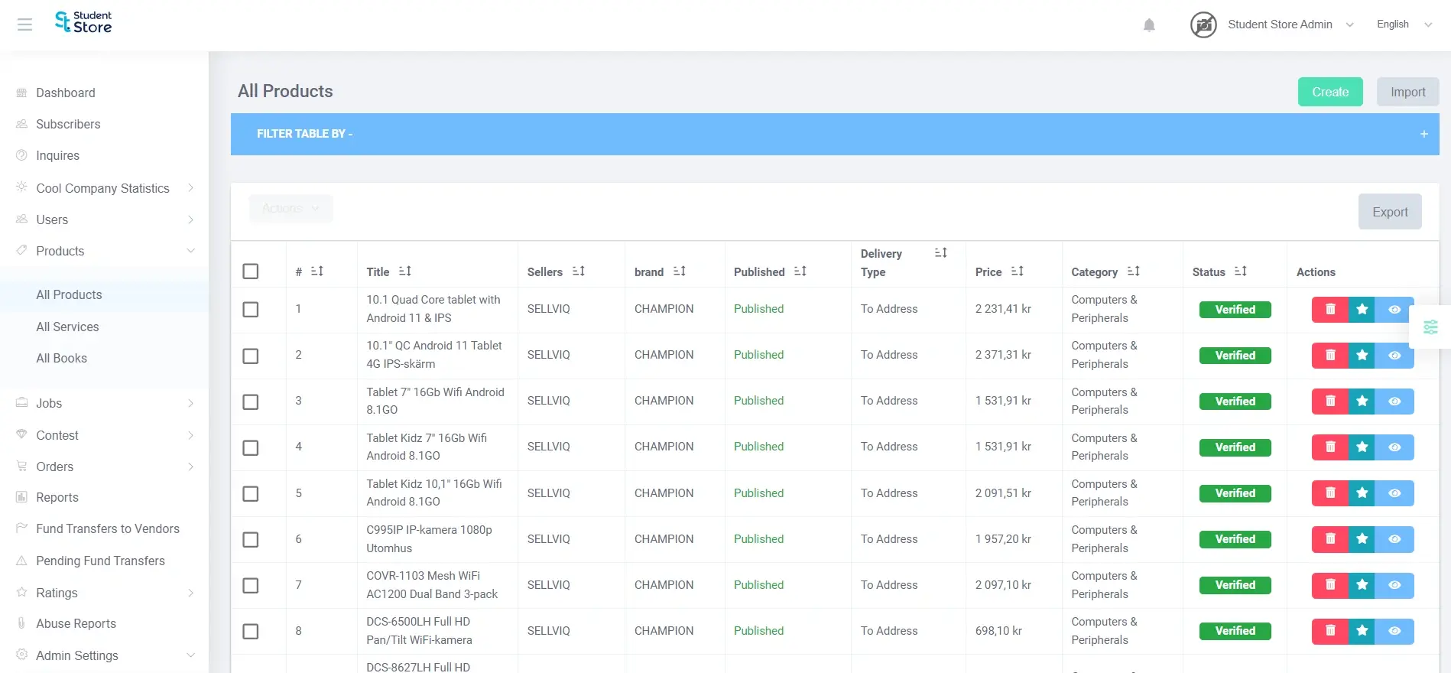Tick the select-all header checkbox
Viewport: 1451px width, 673px height.
pyautogui.click(x=251, y=271)
